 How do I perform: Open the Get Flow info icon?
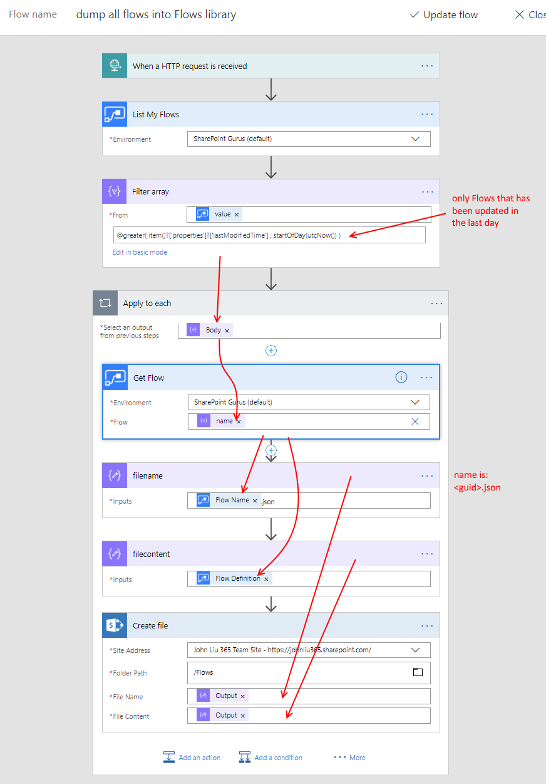pos(401,378)
